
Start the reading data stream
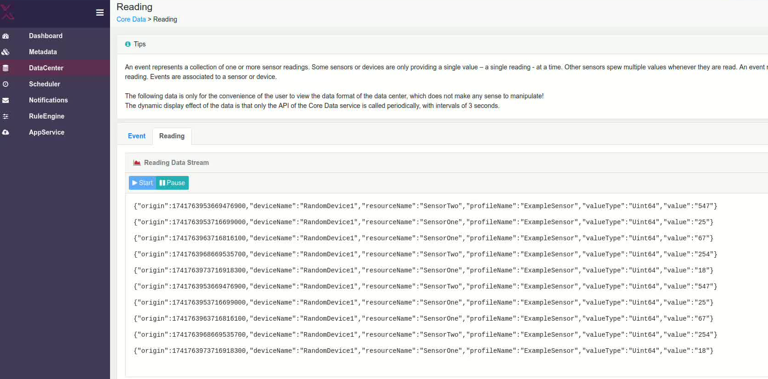[142, 183]
